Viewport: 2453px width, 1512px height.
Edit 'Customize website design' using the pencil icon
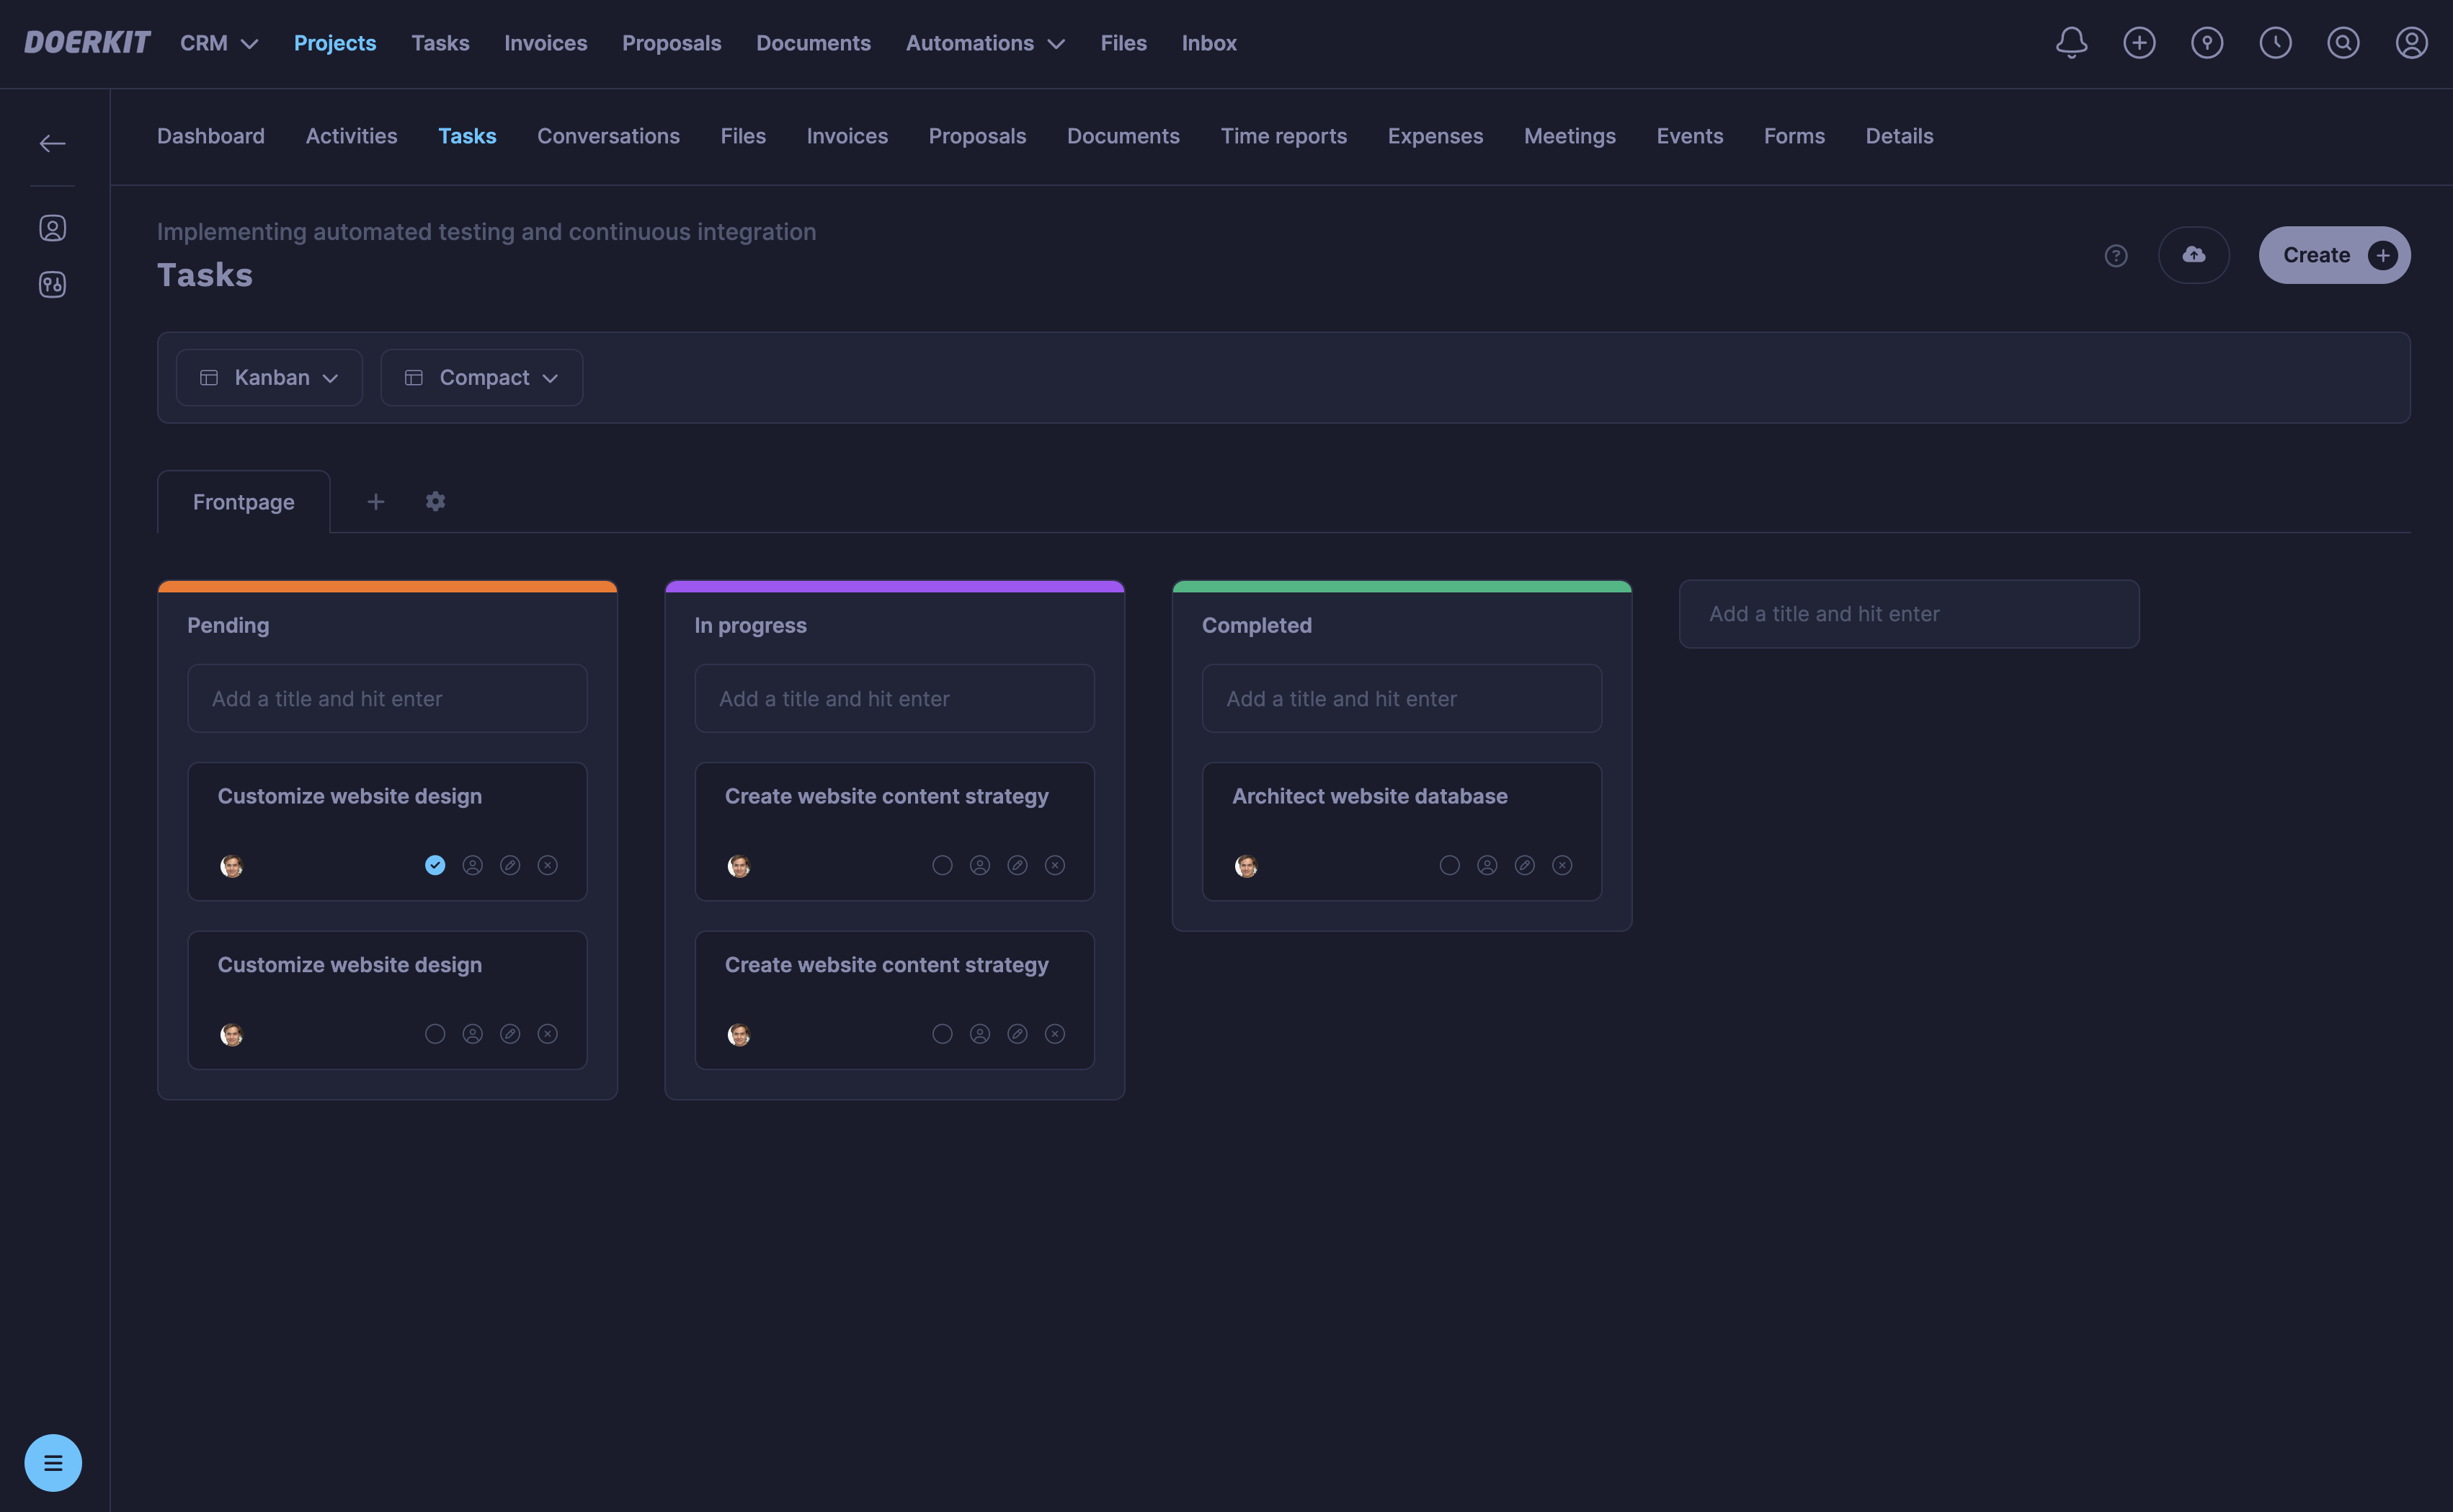coord(511,865)
